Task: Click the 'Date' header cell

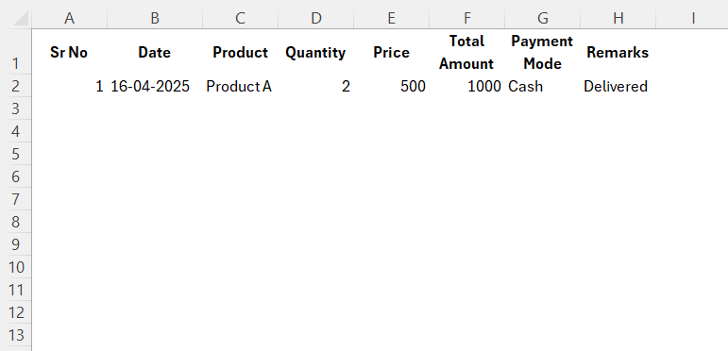Action: tap(155, 52)
